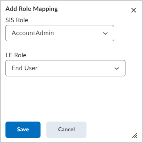Open the LE Role dropdown

(x=65, y=68)
